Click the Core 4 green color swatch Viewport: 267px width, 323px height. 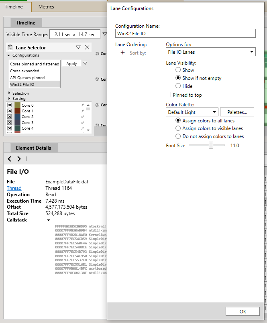(18, 128)
